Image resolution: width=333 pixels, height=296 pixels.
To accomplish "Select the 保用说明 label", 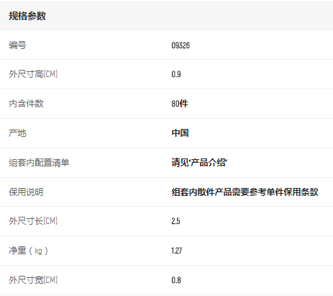I will pos(26,192).
